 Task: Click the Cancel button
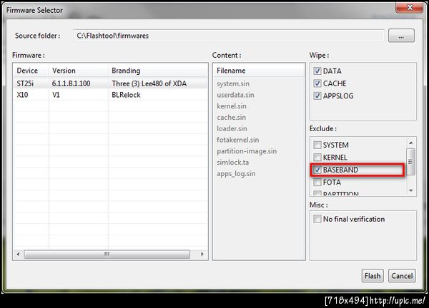[402, 276]
